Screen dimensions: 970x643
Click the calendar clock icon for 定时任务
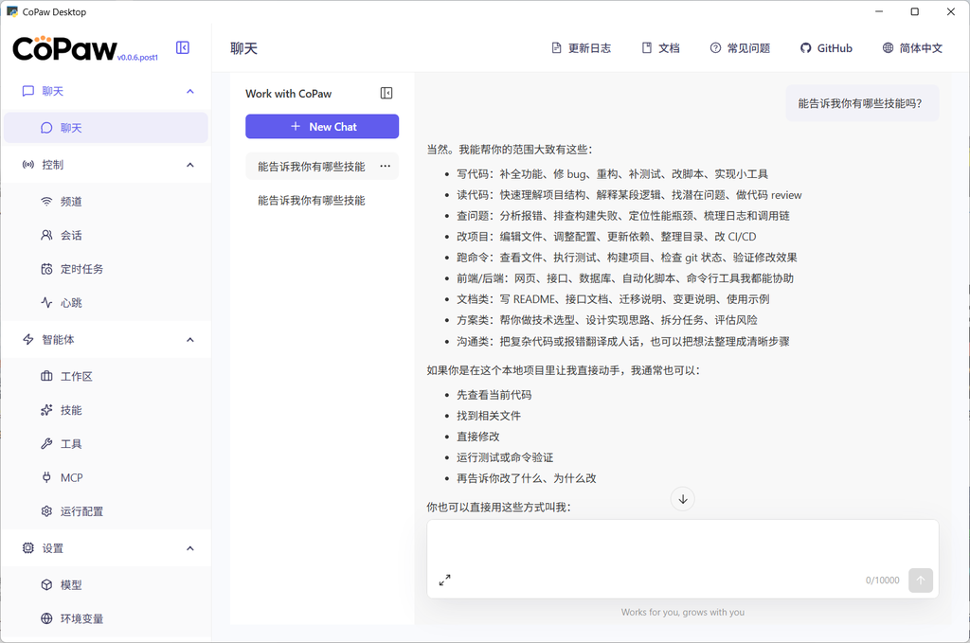[46, 269]
